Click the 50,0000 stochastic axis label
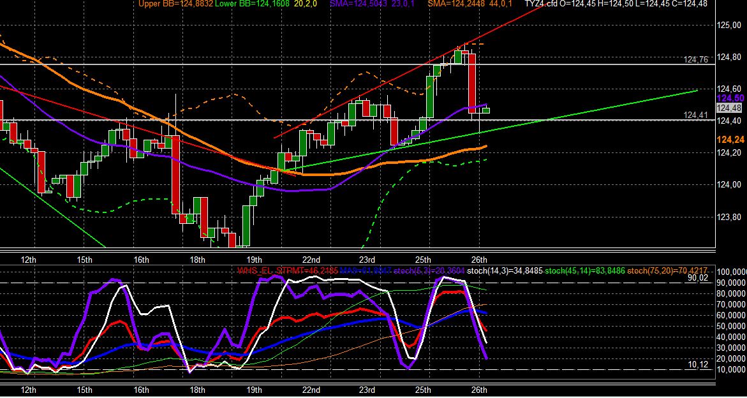This screenshot has height=398, width=747. [x=732, y=327]
